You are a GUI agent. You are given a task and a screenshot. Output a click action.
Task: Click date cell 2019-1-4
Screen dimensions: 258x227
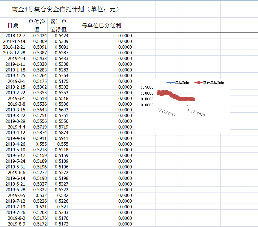tap(13, 58)
